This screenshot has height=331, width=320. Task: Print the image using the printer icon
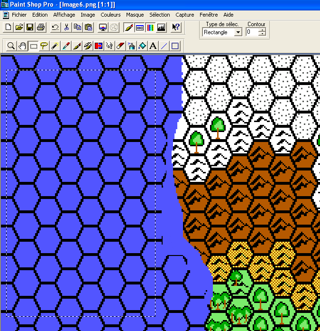coord(41,27)
